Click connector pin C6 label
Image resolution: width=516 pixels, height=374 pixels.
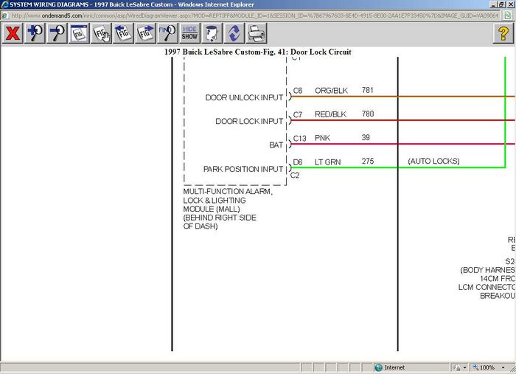click(x=298, y=91)
